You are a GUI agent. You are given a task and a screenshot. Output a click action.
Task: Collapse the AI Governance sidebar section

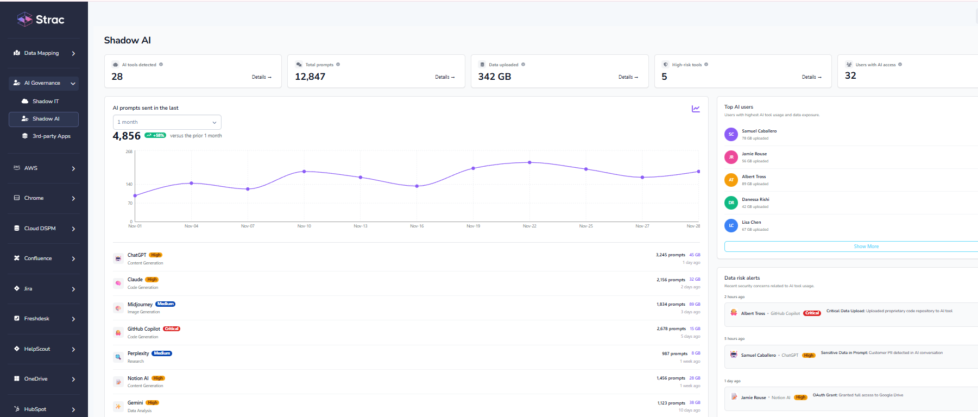point(44,83)
